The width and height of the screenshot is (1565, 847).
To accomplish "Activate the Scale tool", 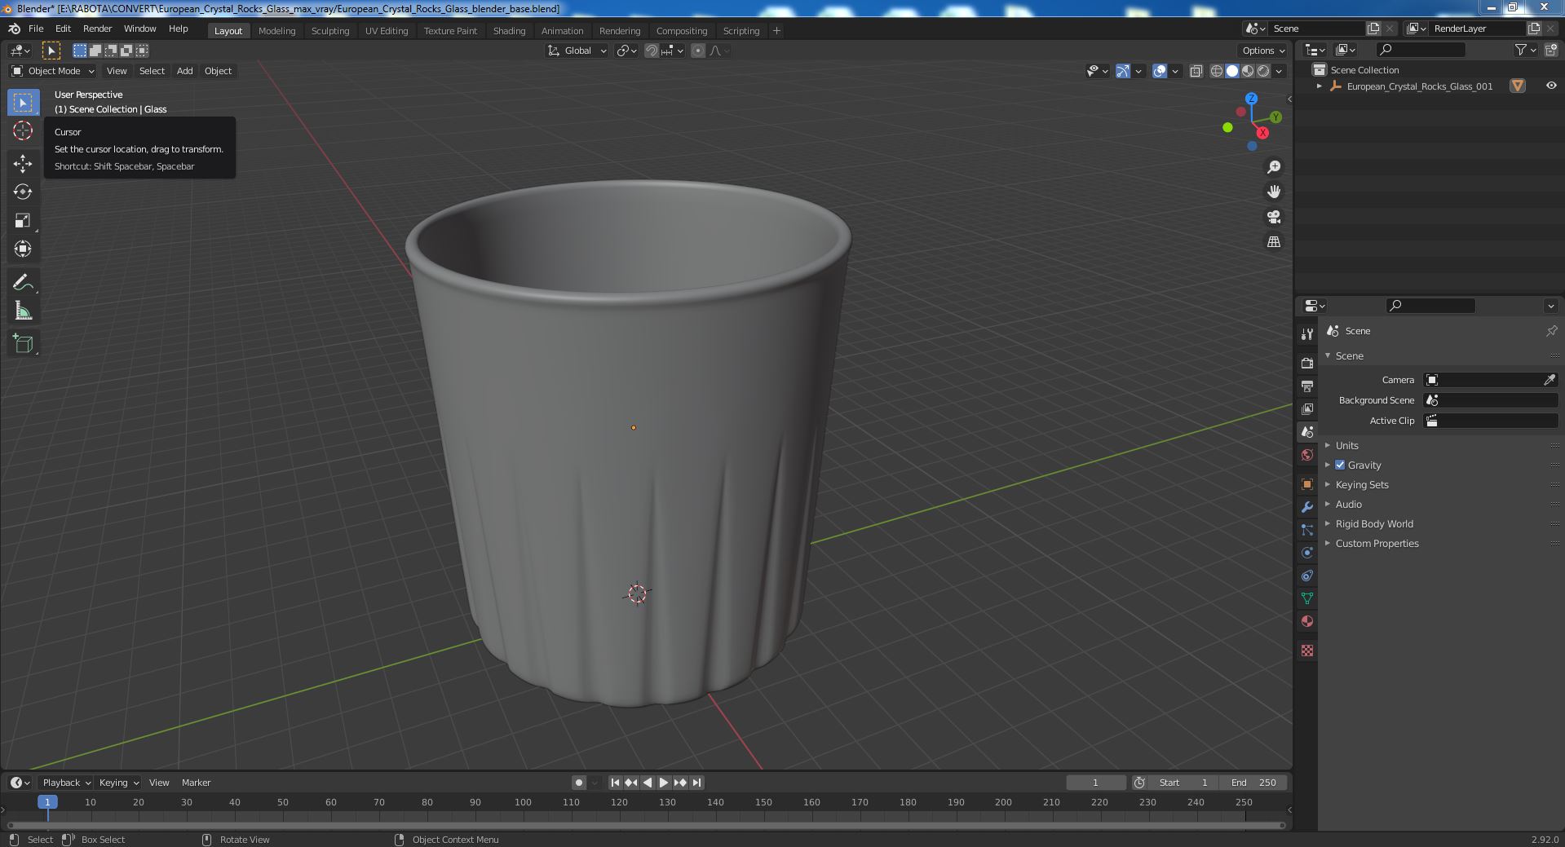I will (x=23, y=220).
